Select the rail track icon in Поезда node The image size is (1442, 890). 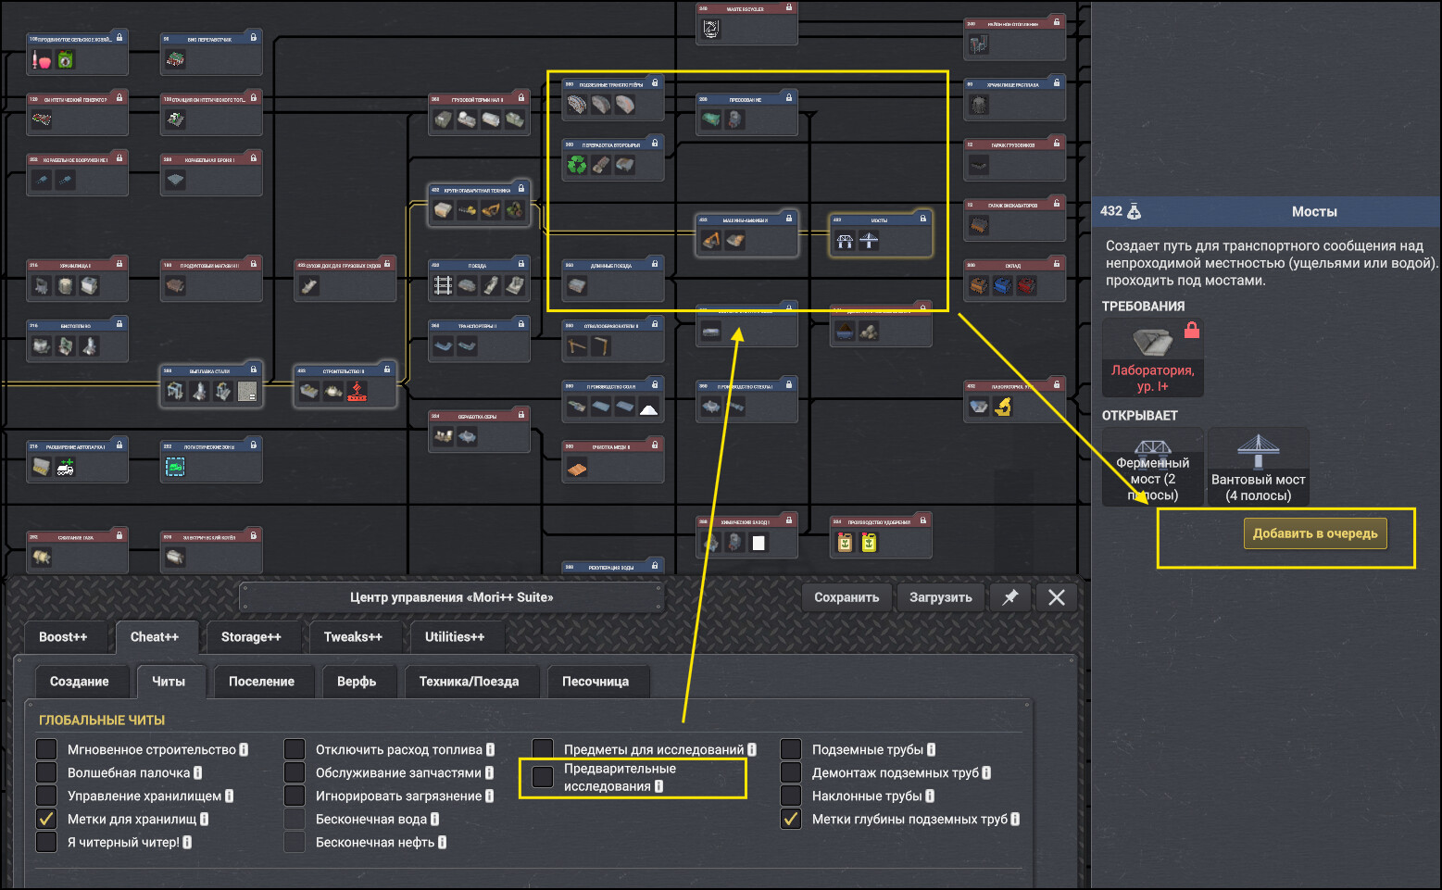point(444,286)
